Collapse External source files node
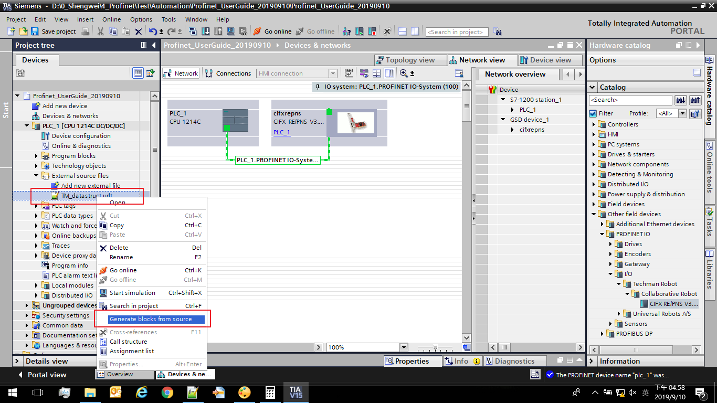The image size is (717, 403). click(37, 176)
